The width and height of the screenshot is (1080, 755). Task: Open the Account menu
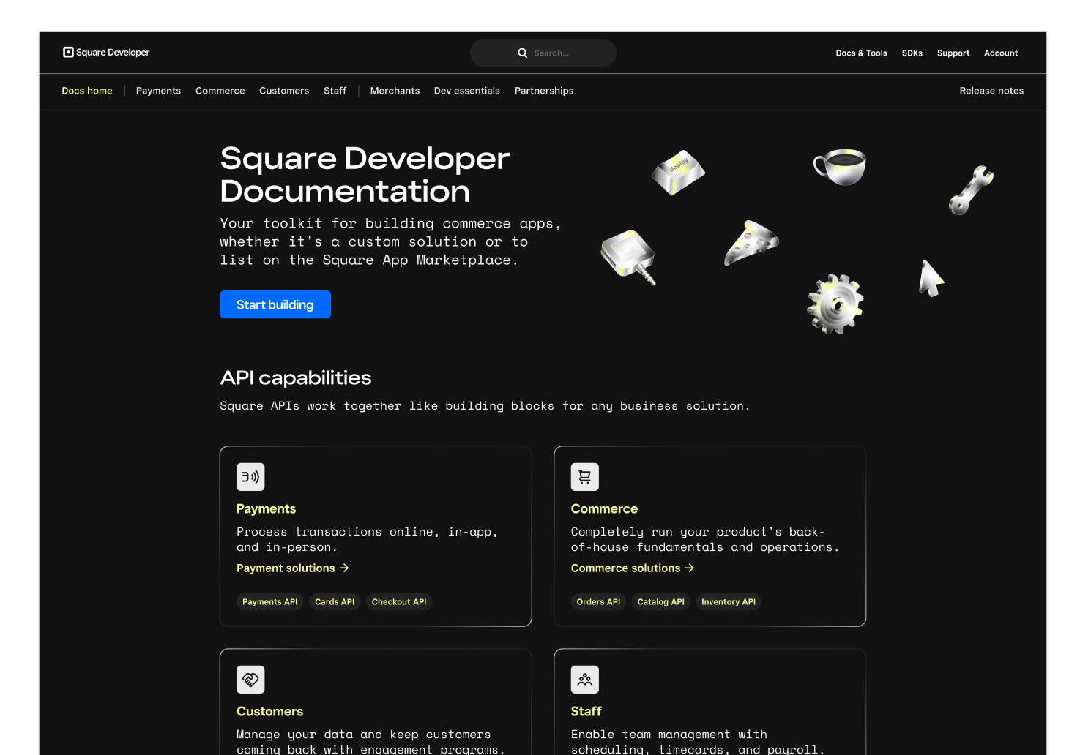point(1001,53)
